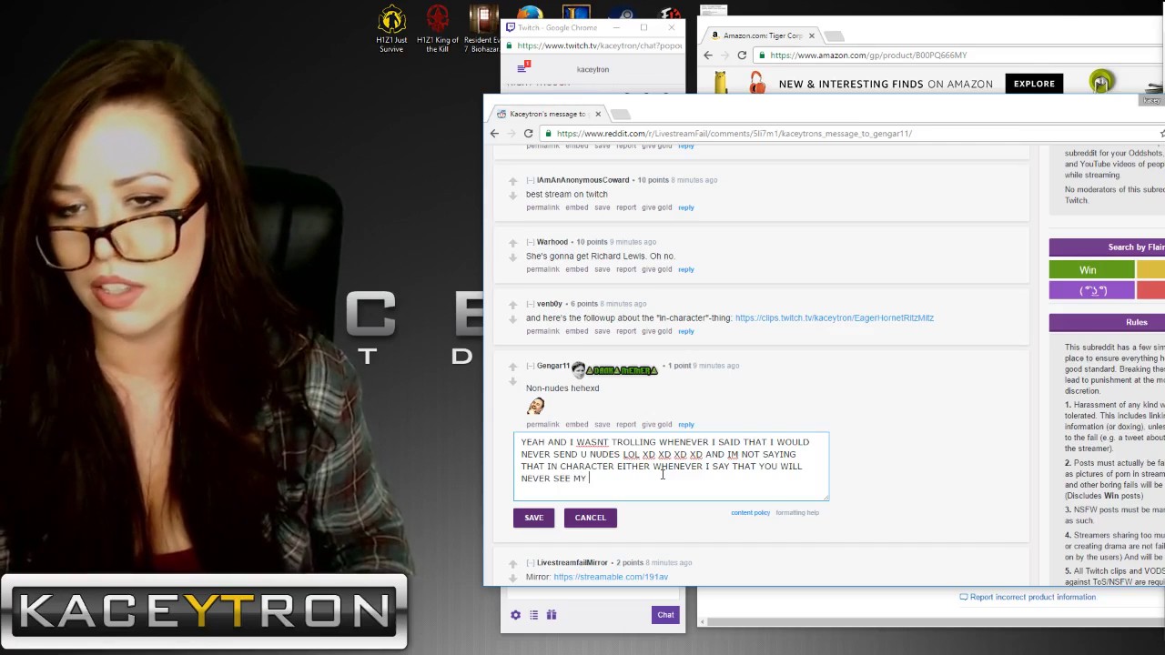Collapse LivestreamfailMirror's comment thread

(531, 563)
